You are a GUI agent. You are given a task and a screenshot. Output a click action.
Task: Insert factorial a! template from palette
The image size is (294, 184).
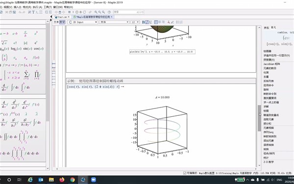15,43
